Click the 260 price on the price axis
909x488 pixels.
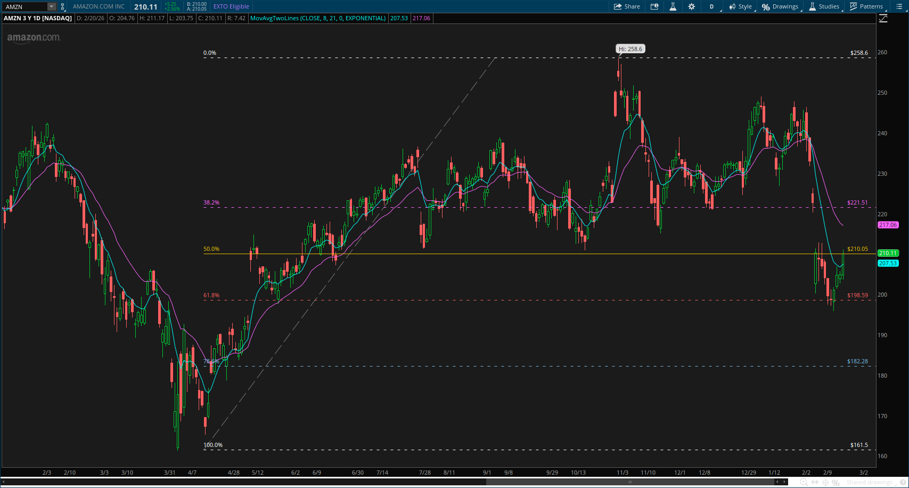click(x=882, y=52)
